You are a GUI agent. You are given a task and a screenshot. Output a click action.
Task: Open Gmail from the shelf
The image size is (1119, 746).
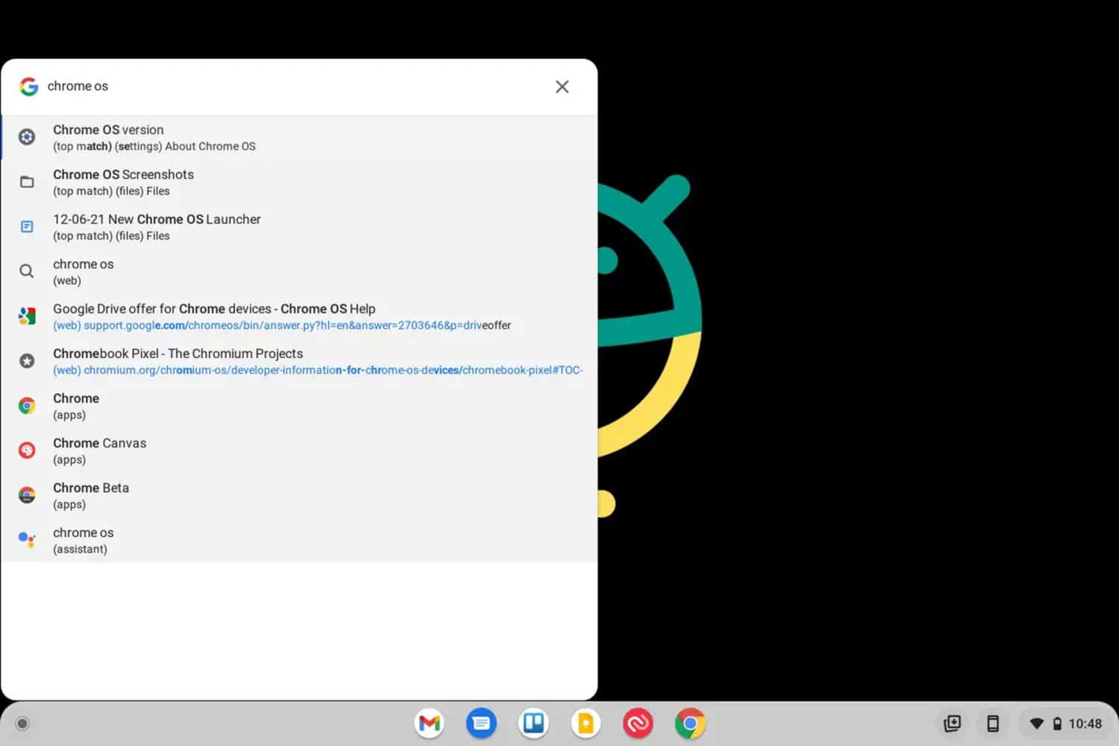click(430, 723)
